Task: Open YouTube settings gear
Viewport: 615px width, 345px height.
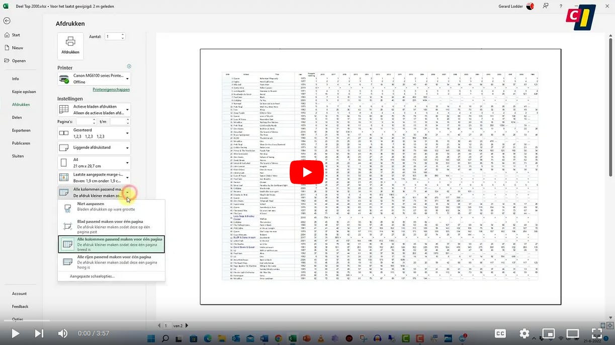Action: tap(524, 333)
